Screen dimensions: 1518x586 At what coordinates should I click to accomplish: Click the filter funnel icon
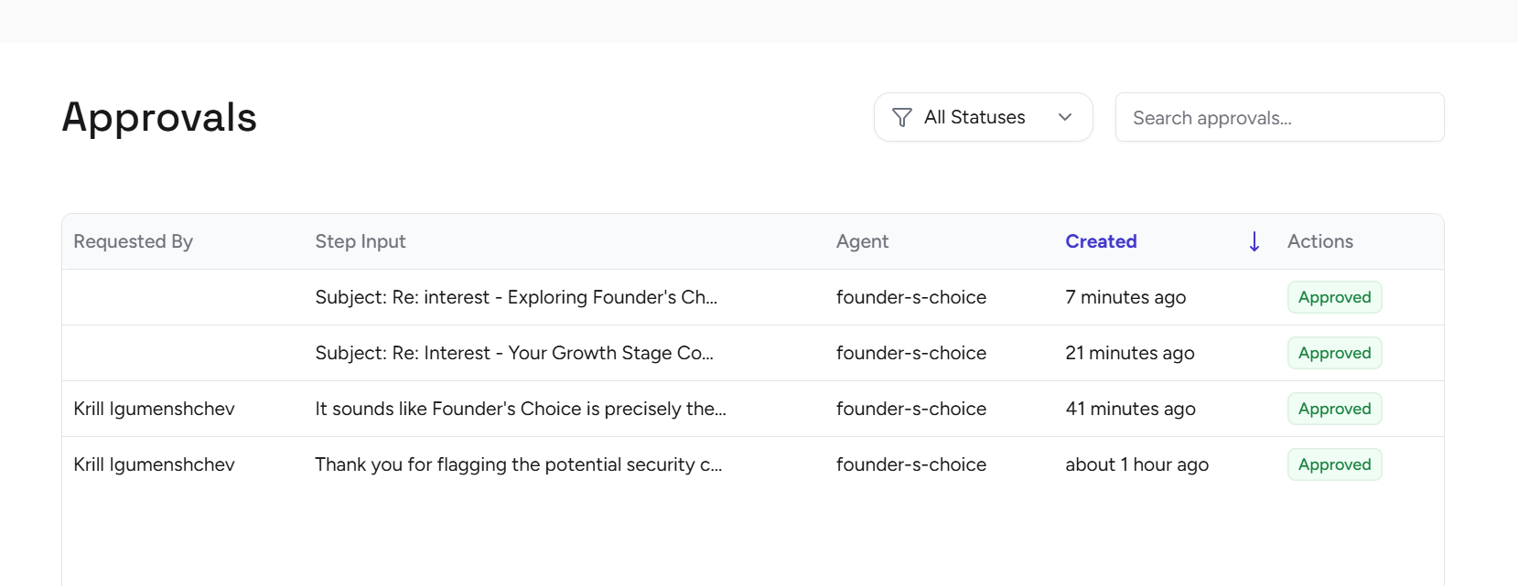pyautogui.click(x=901, y=118)
